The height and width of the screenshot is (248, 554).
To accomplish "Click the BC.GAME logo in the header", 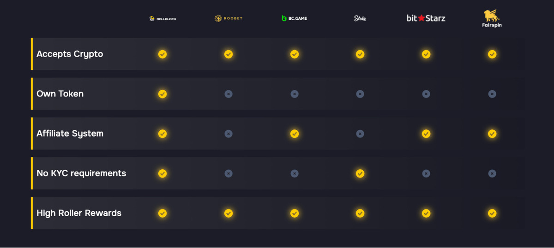I will click(294, 18).
